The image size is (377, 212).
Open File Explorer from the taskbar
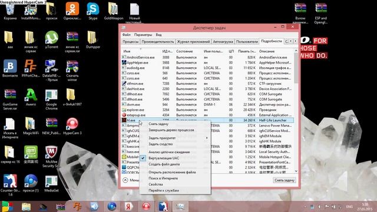[26, 207]
